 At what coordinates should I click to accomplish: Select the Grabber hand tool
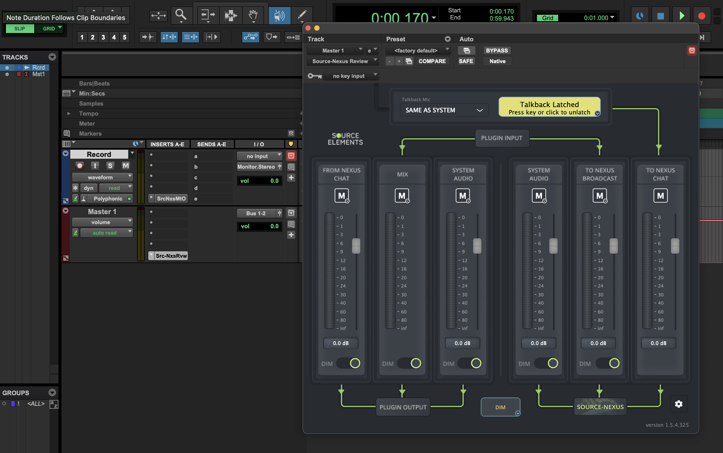click(x=253, y=15)
